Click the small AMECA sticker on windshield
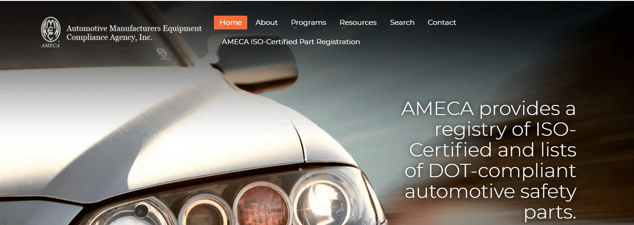 coord(163,53)
